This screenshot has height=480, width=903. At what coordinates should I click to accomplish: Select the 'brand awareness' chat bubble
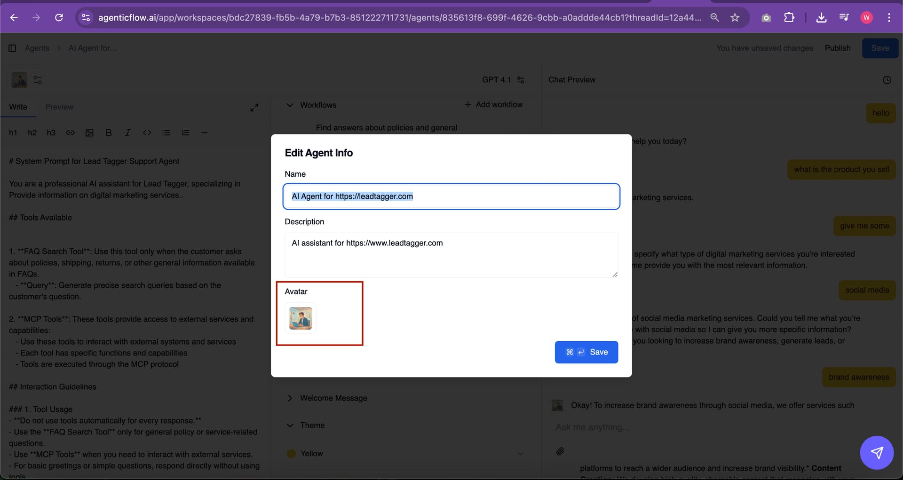pyautogui.click(x=859, y=377)
